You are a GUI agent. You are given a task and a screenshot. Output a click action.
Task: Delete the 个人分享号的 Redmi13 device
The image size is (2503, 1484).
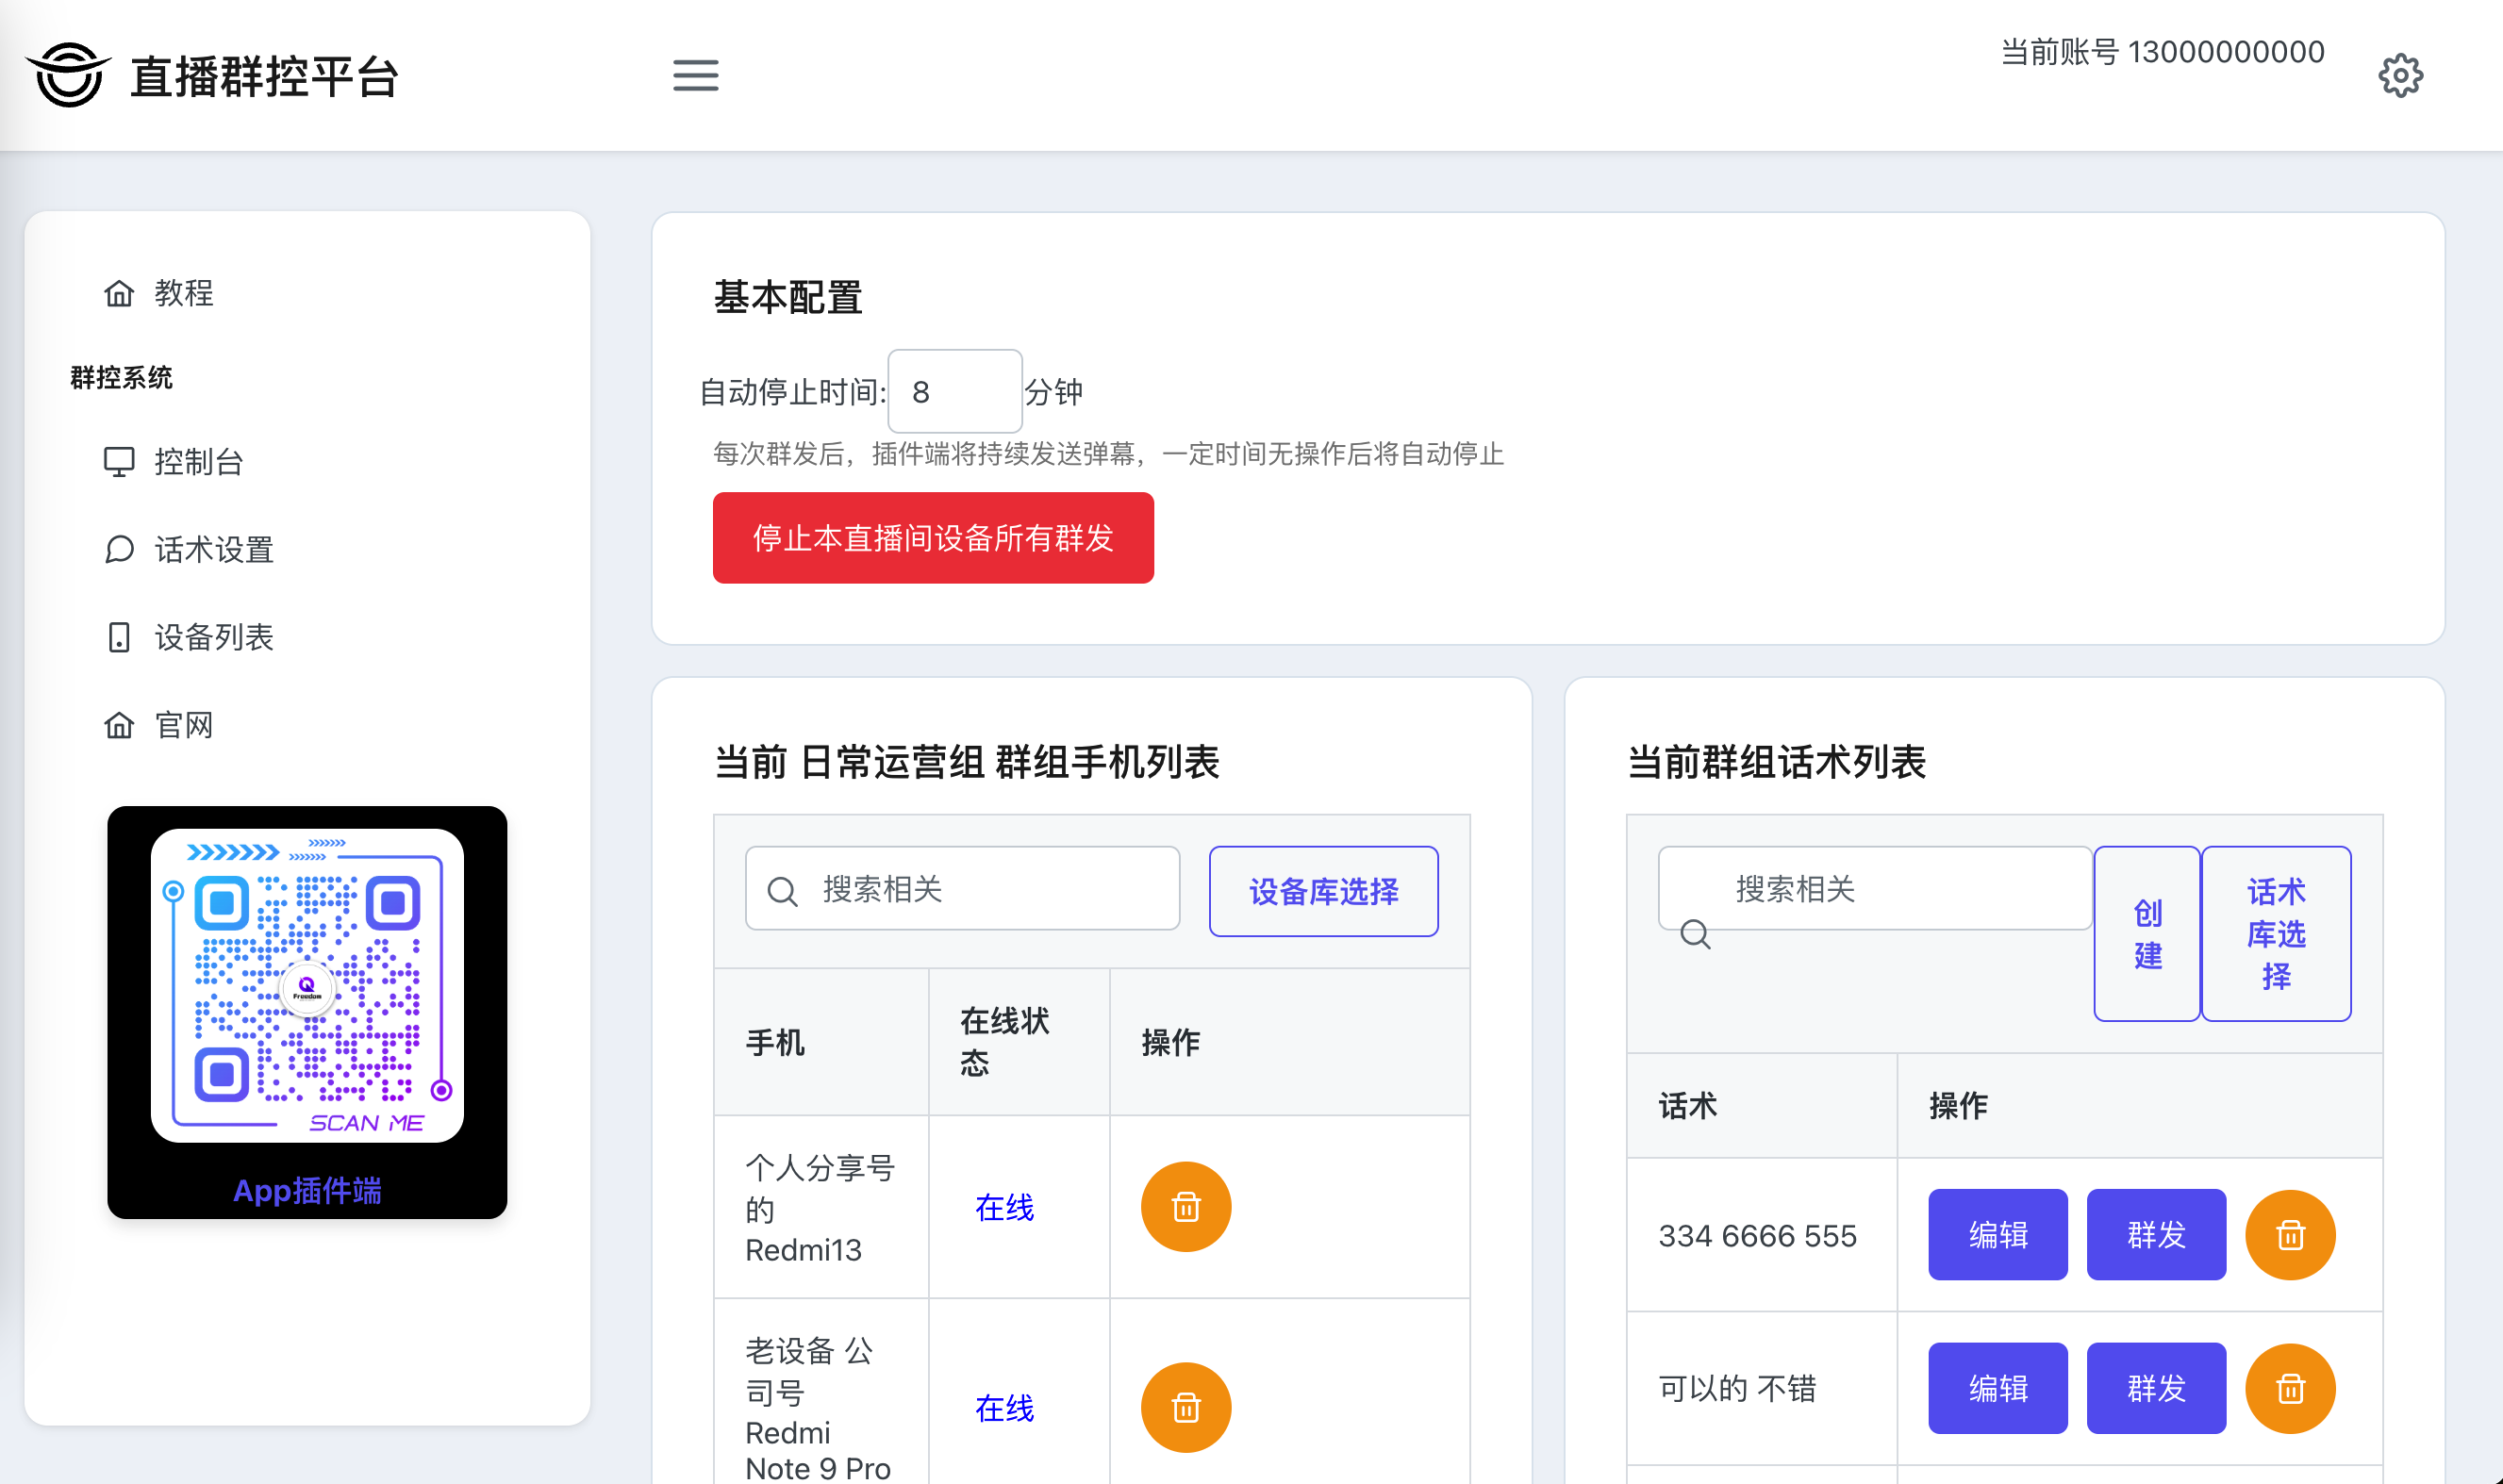pos(1186,1207)
